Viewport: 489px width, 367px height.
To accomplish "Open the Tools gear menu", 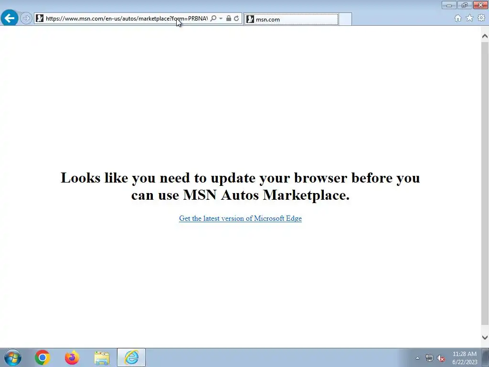I will tap(481, 18).
